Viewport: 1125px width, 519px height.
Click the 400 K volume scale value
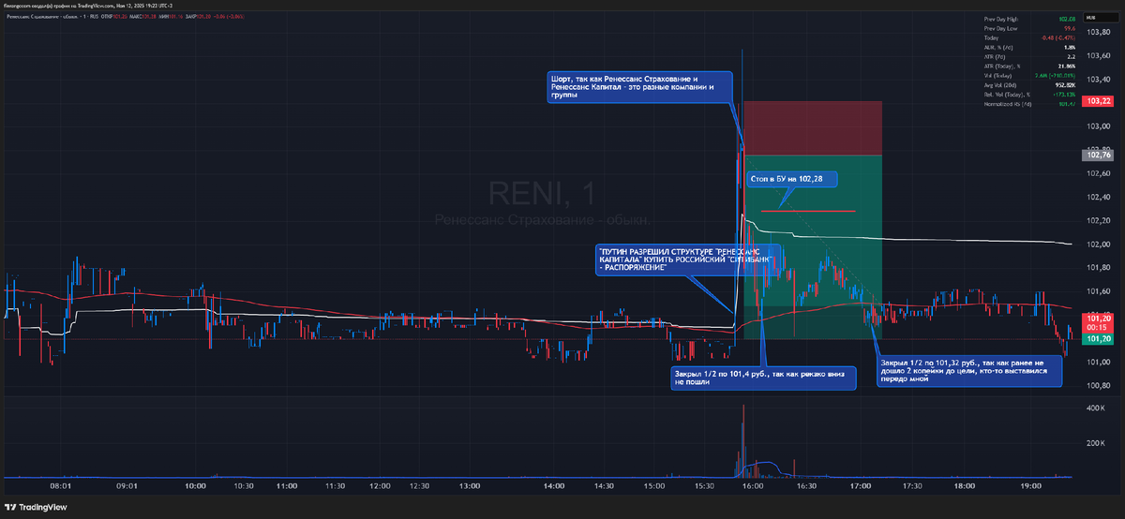click(1096, 409)
